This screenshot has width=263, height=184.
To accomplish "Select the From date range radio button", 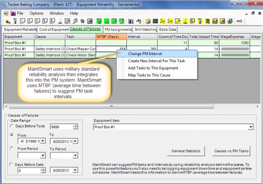I will [12, 135].
